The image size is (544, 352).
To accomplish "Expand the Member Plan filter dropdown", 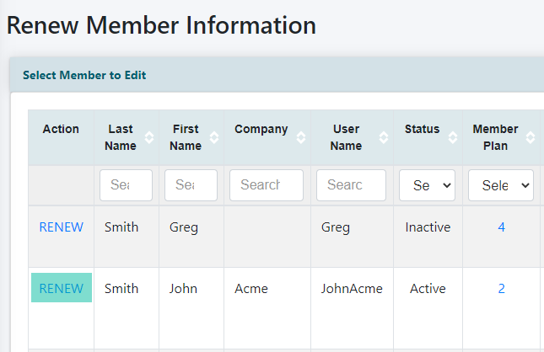I will pos(501,185).
